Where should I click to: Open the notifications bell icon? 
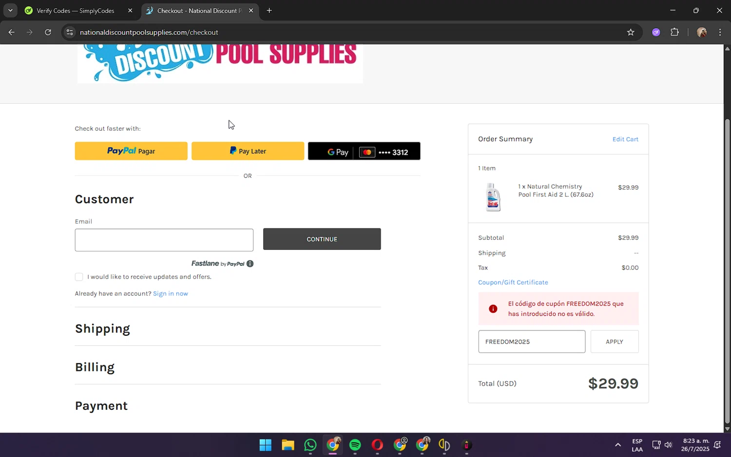[x=717, y=445]
